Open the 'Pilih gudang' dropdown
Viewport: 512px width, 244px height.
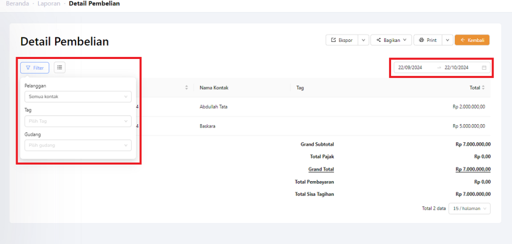pos(78,145)
